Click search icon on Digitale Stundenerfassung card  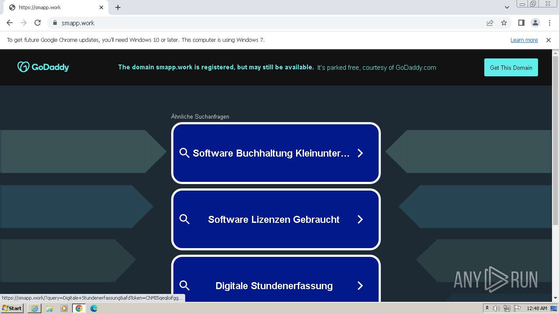tap(184, 286)
